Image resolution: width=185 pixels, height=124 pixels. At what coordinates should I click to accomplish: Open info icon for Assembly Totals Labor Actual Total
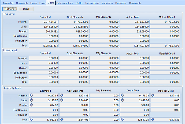(x=122, y=100)
